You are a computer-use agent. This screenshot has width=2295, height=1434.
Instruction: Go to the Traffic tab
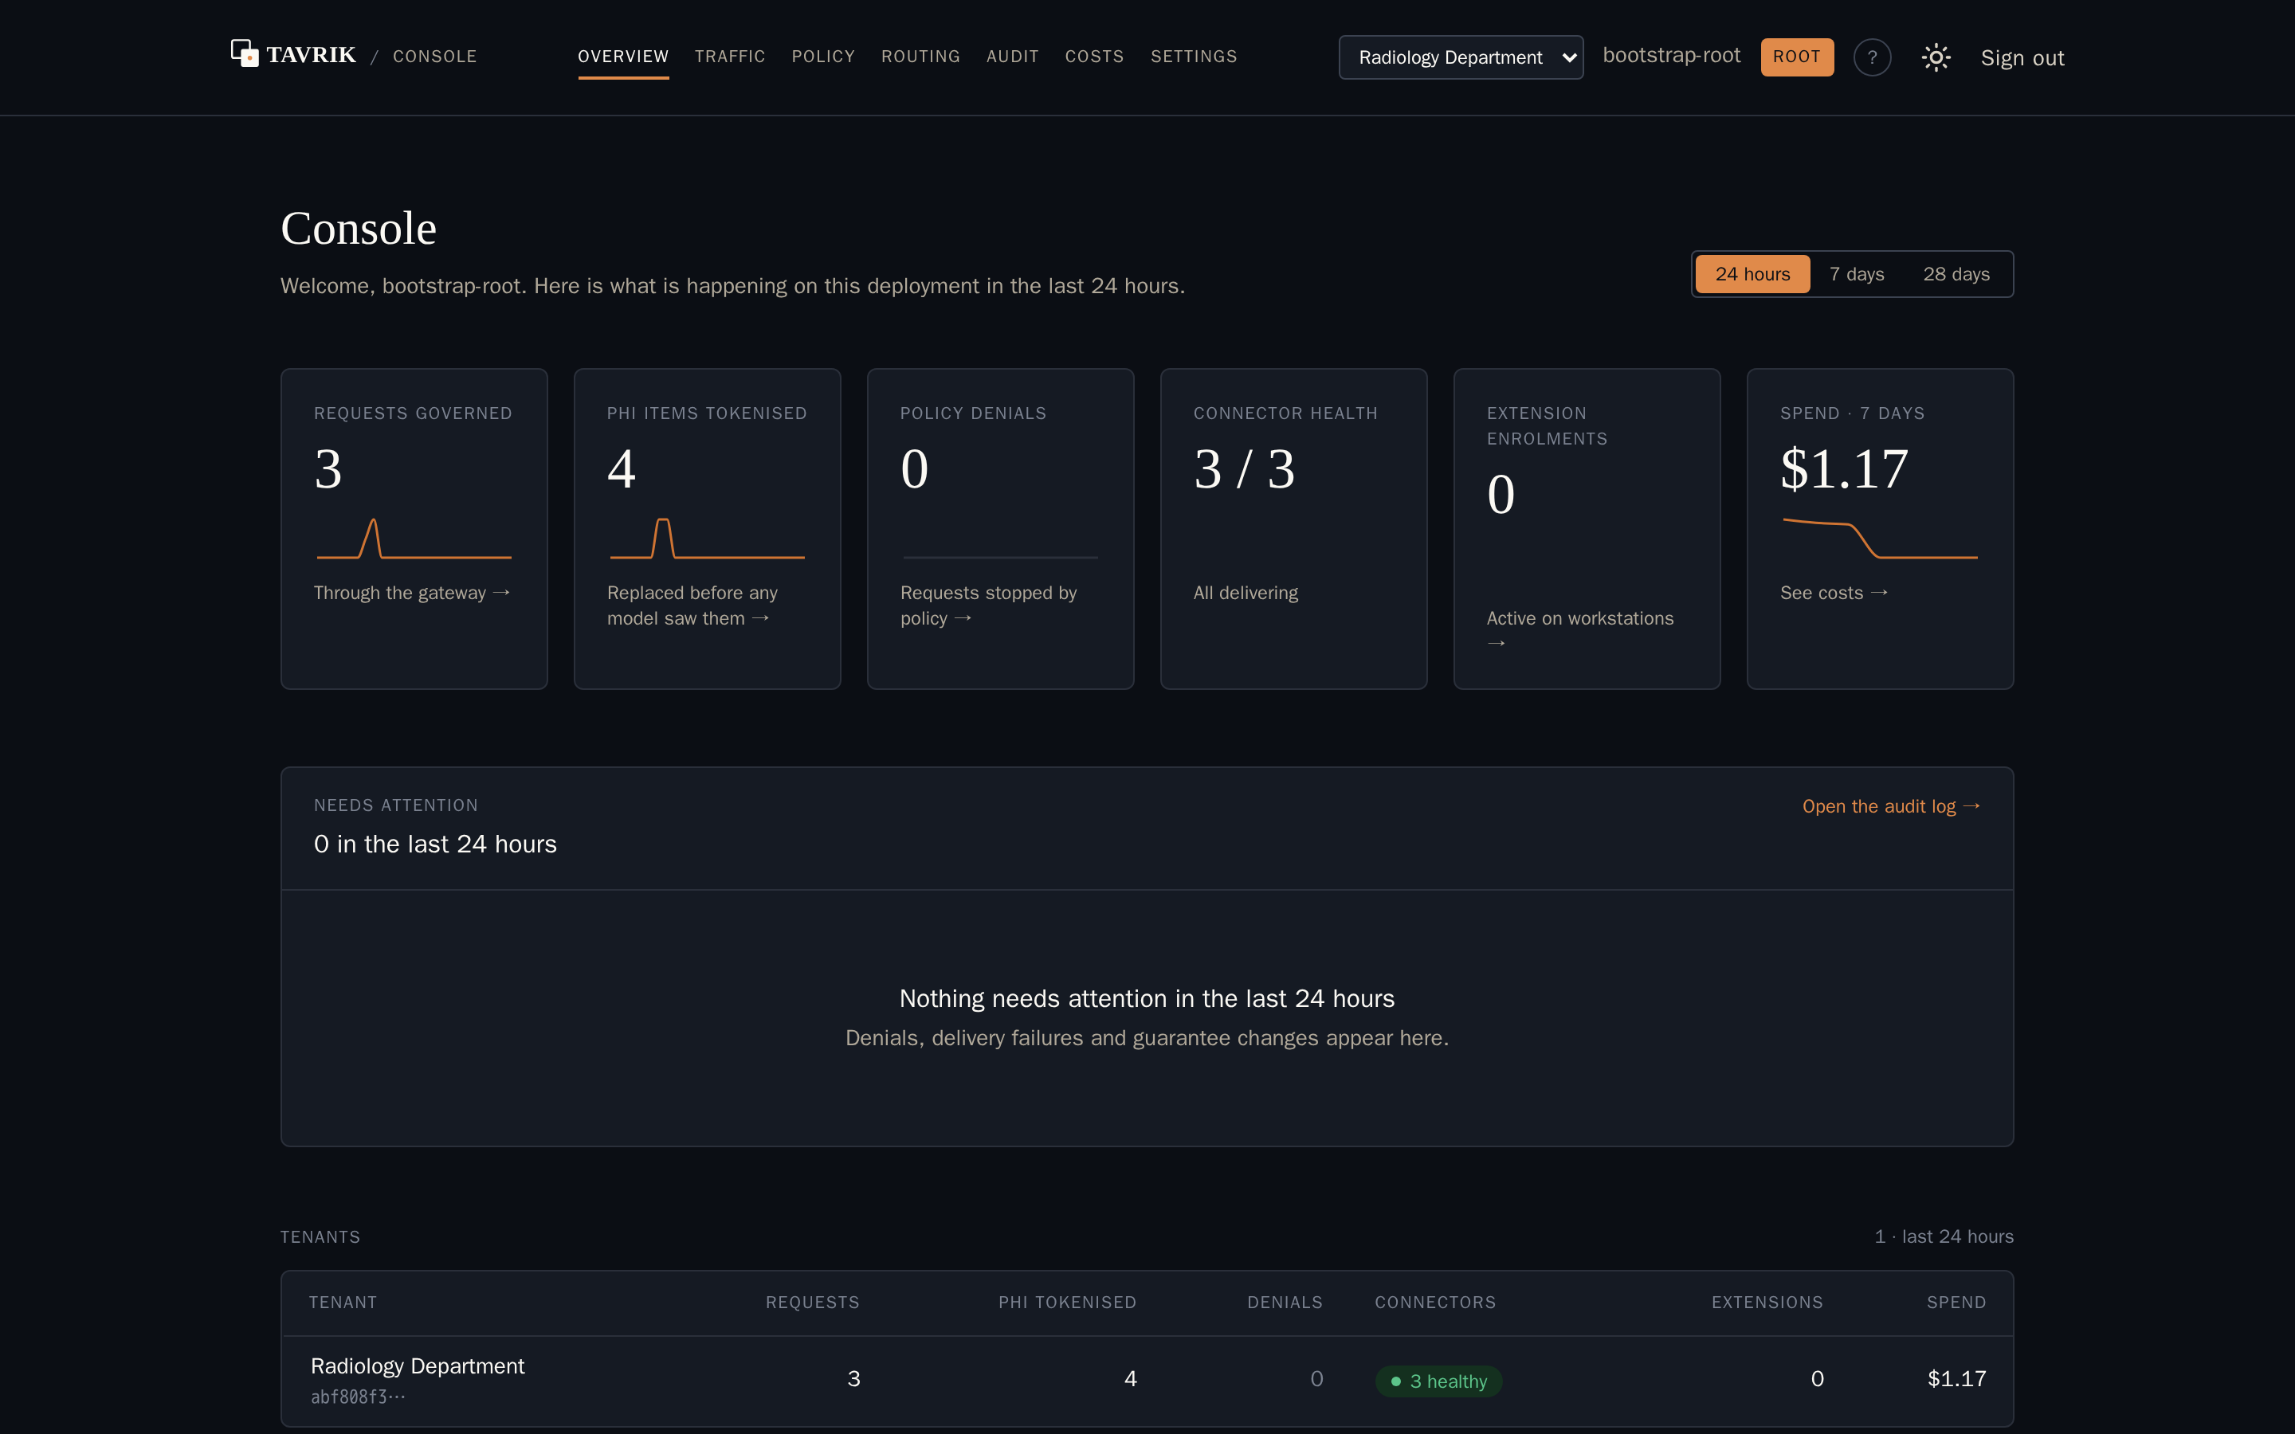[x=729, y=57]
